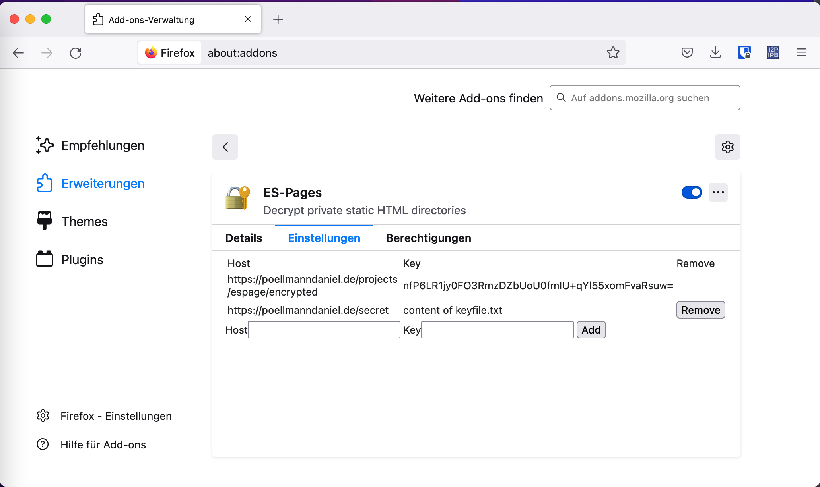
Task: Click the I2P IPB extension toolbar icon
Action: click(773, 52)
